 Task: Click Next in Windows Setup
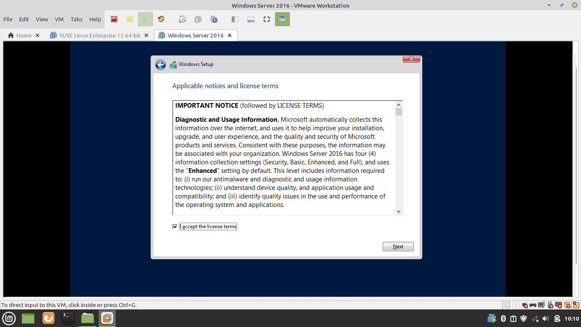[x=398, y=247]
